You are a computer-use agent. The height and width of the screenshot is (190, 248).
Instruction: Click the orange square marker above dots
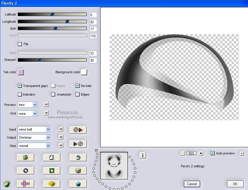96,150
